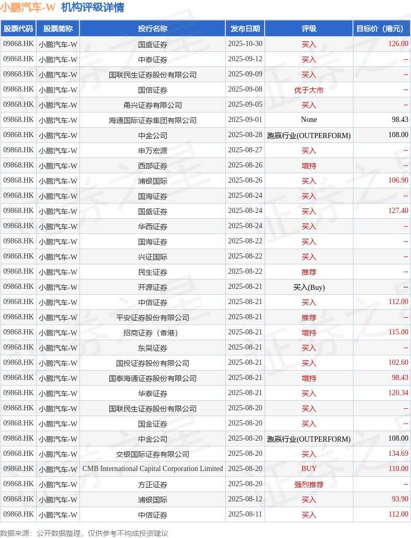Click the target price 106.90
The width and height of the screenshot is (411, 538).
click(x=398, y=181)
